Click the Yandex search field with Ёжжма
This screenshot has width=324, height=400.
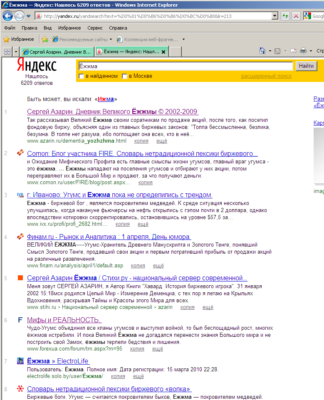(x=185, y=67)
